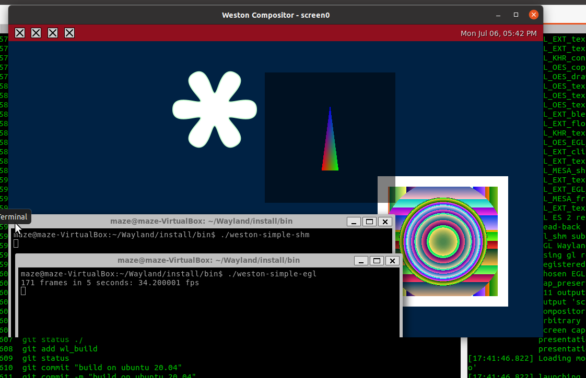
Task: Minimize the weston-simple-shm terminal window
Action: (354, 222)
